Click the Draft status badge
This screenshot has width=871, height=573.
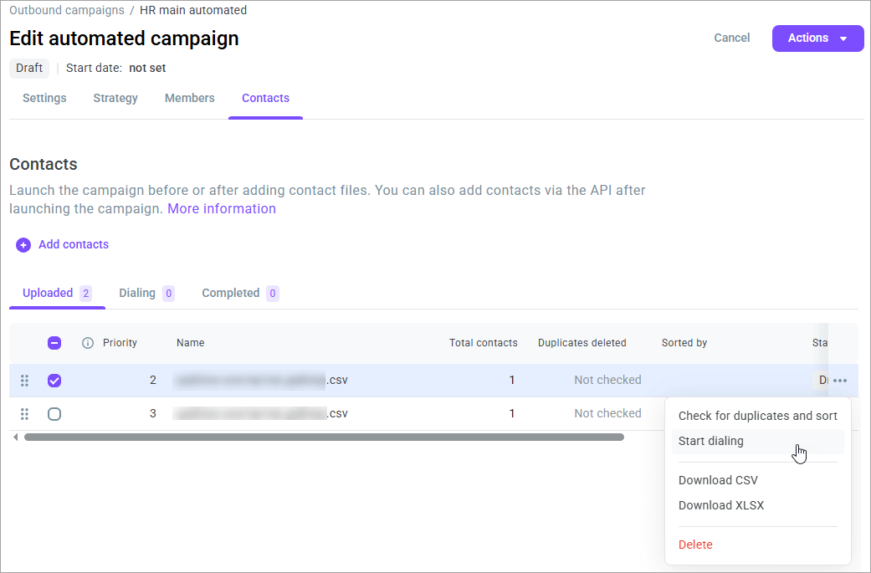tap(29, 69)
